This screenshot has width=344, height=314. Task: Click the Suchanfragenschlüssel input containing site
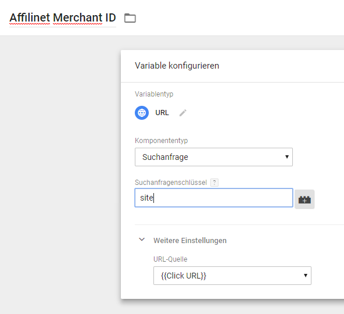point(214,198)
